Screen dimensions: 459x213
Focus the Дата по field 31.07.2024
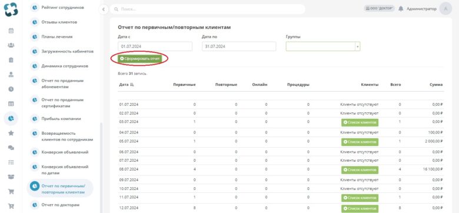click(239, 46)
